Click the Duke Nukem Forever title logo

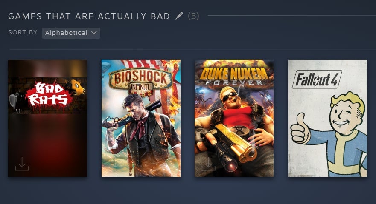[x=234, y=76]
